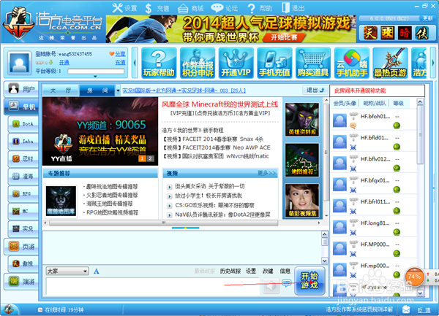Click 设置 link above chat input

[x=251, y=271]
